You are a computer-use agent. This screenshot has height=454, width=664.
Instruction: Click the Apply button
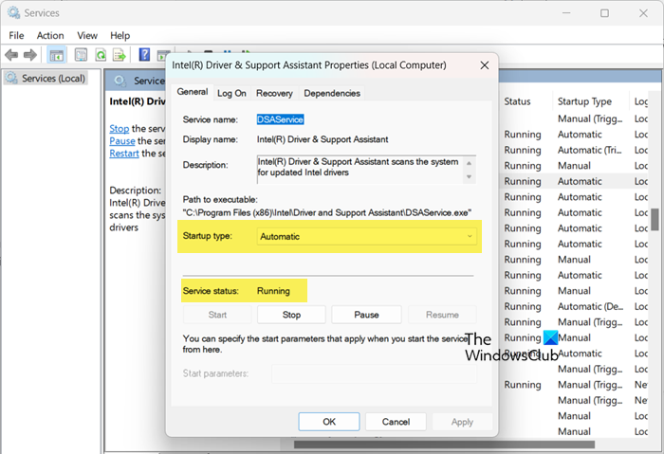(462, 422)
